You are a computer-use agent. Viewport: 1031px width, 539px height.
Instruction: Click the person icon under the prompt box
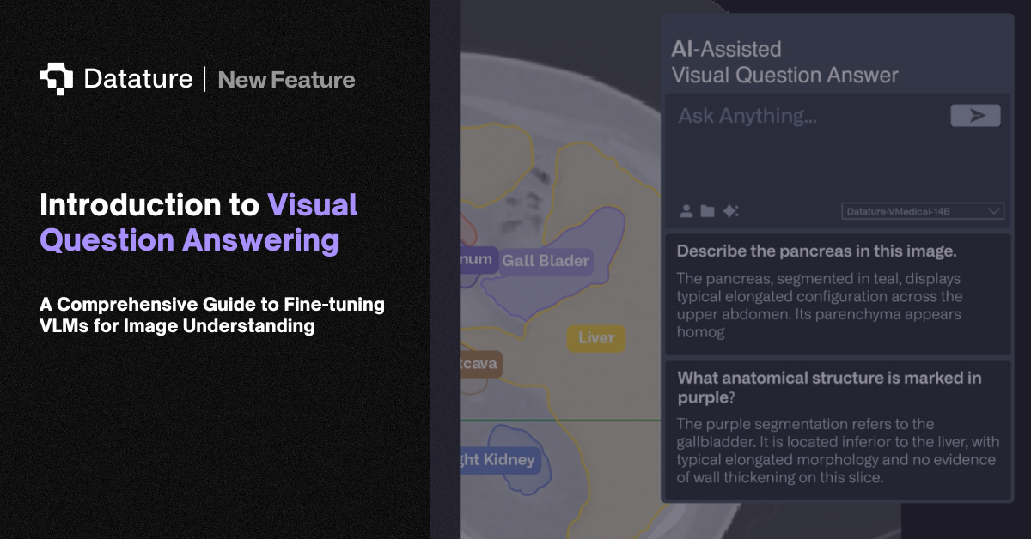[x=686, y=211]
